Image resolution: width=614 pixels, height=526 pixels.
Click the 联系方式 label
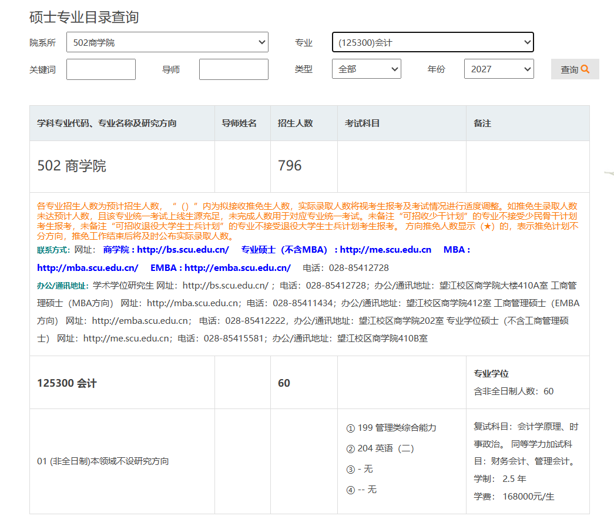point(53,250)
